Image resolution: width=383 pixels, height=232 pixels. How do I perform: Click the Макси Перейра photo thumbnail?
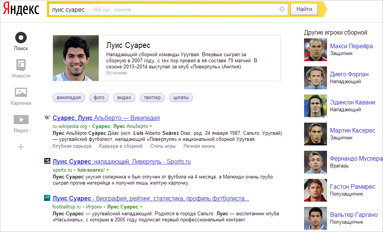coord(315,50)
